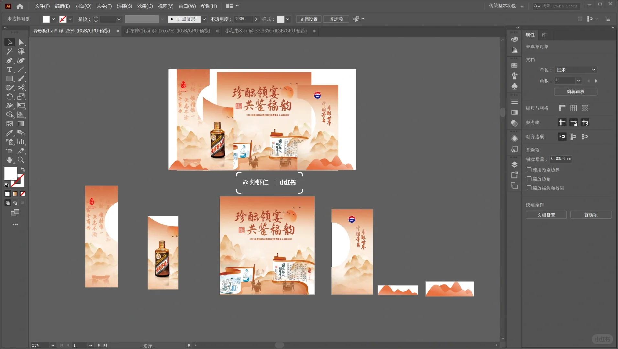Toggle show grid icon
Viewport: 618px width, 349px height.
[x=574, y=108]
